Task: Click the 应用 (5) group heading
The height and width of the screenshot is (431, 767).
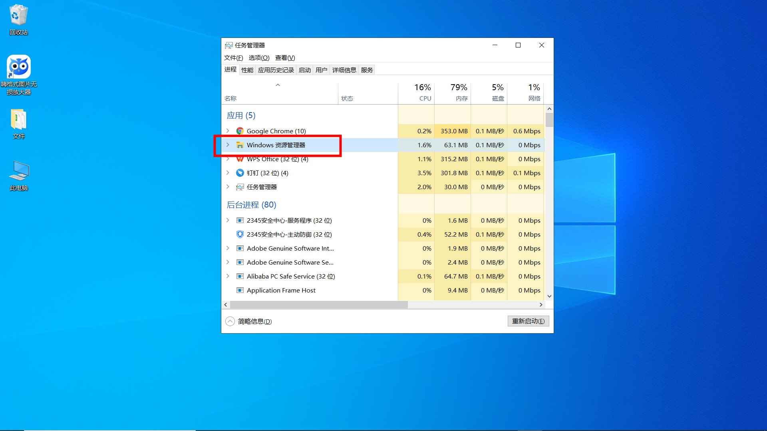Action: pyautogui.click(x=241, y=115)
